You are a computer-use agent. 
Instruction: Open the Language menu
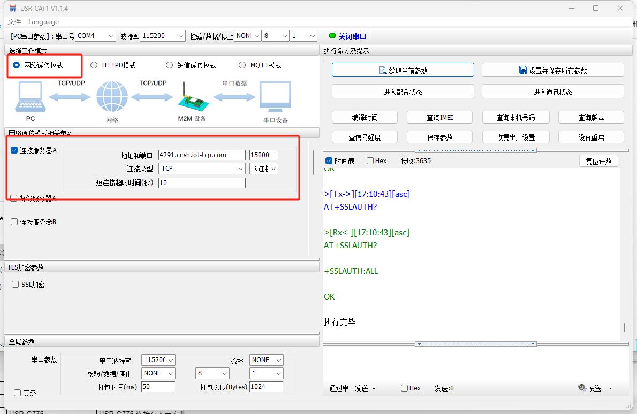(43, 22)
